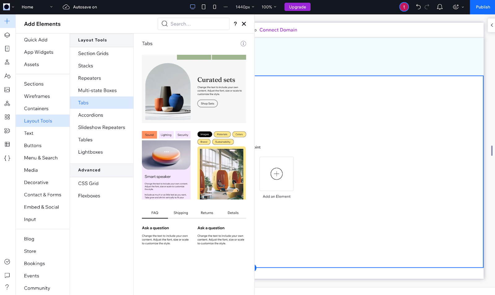Select the desktop breakpoint icon
This screenshot has height=295, width=495.
click(x=192, y=7)
